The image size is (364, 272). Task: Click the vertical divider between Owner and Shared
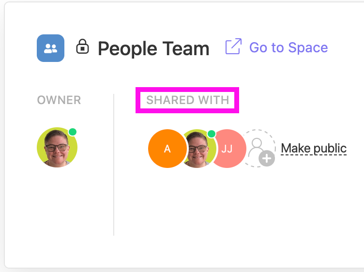point(114,165)
